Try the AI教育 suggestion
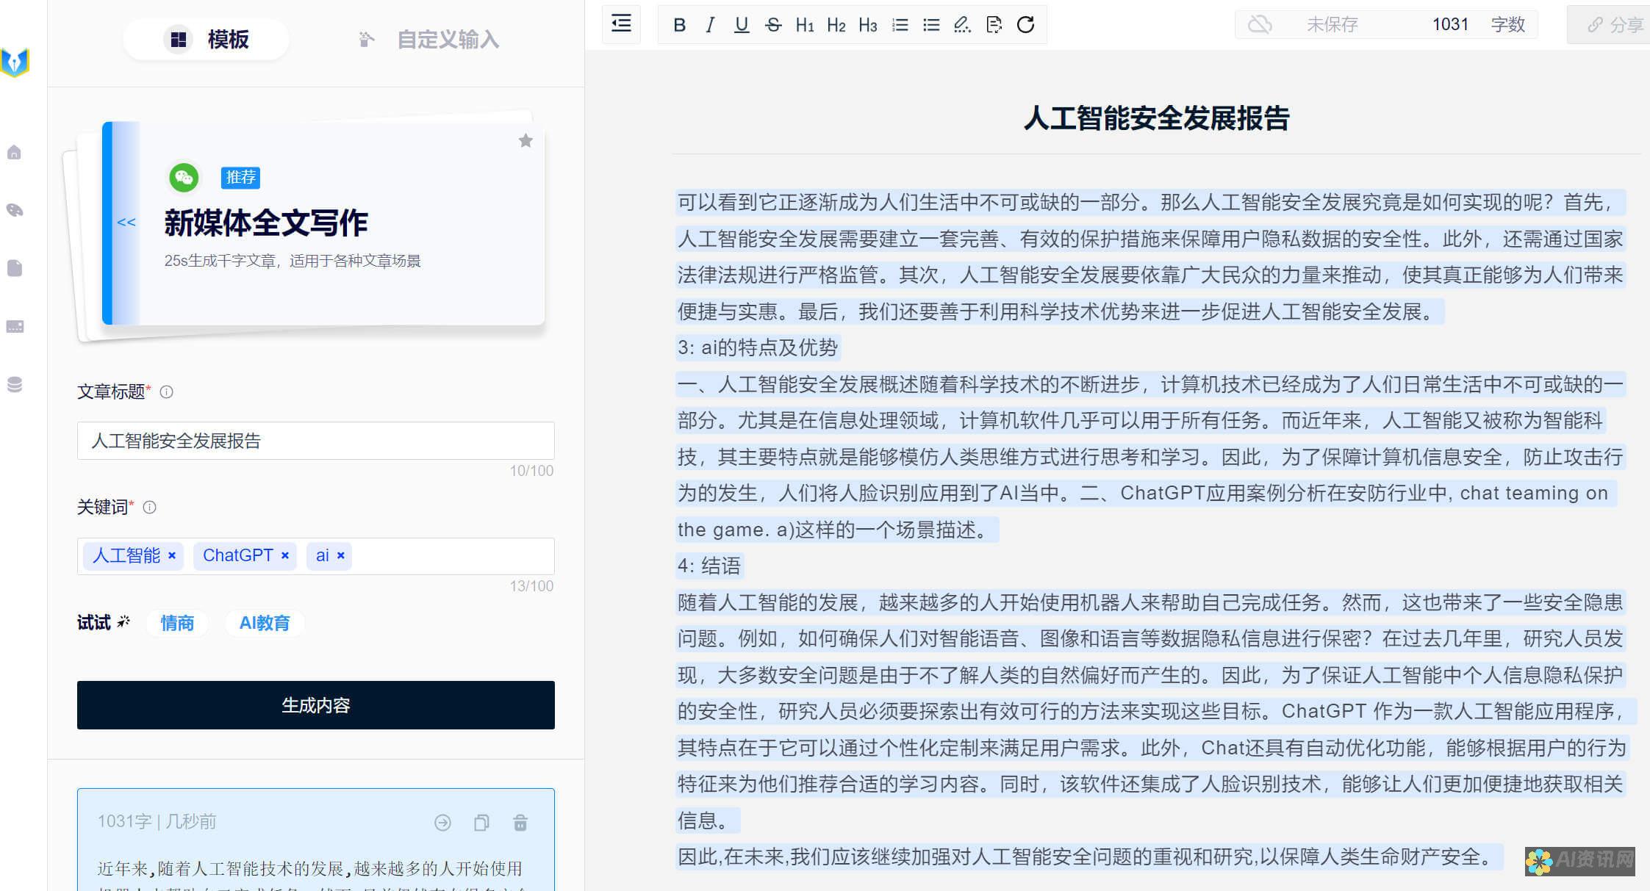1650x891 pixels. coord(265,624)
